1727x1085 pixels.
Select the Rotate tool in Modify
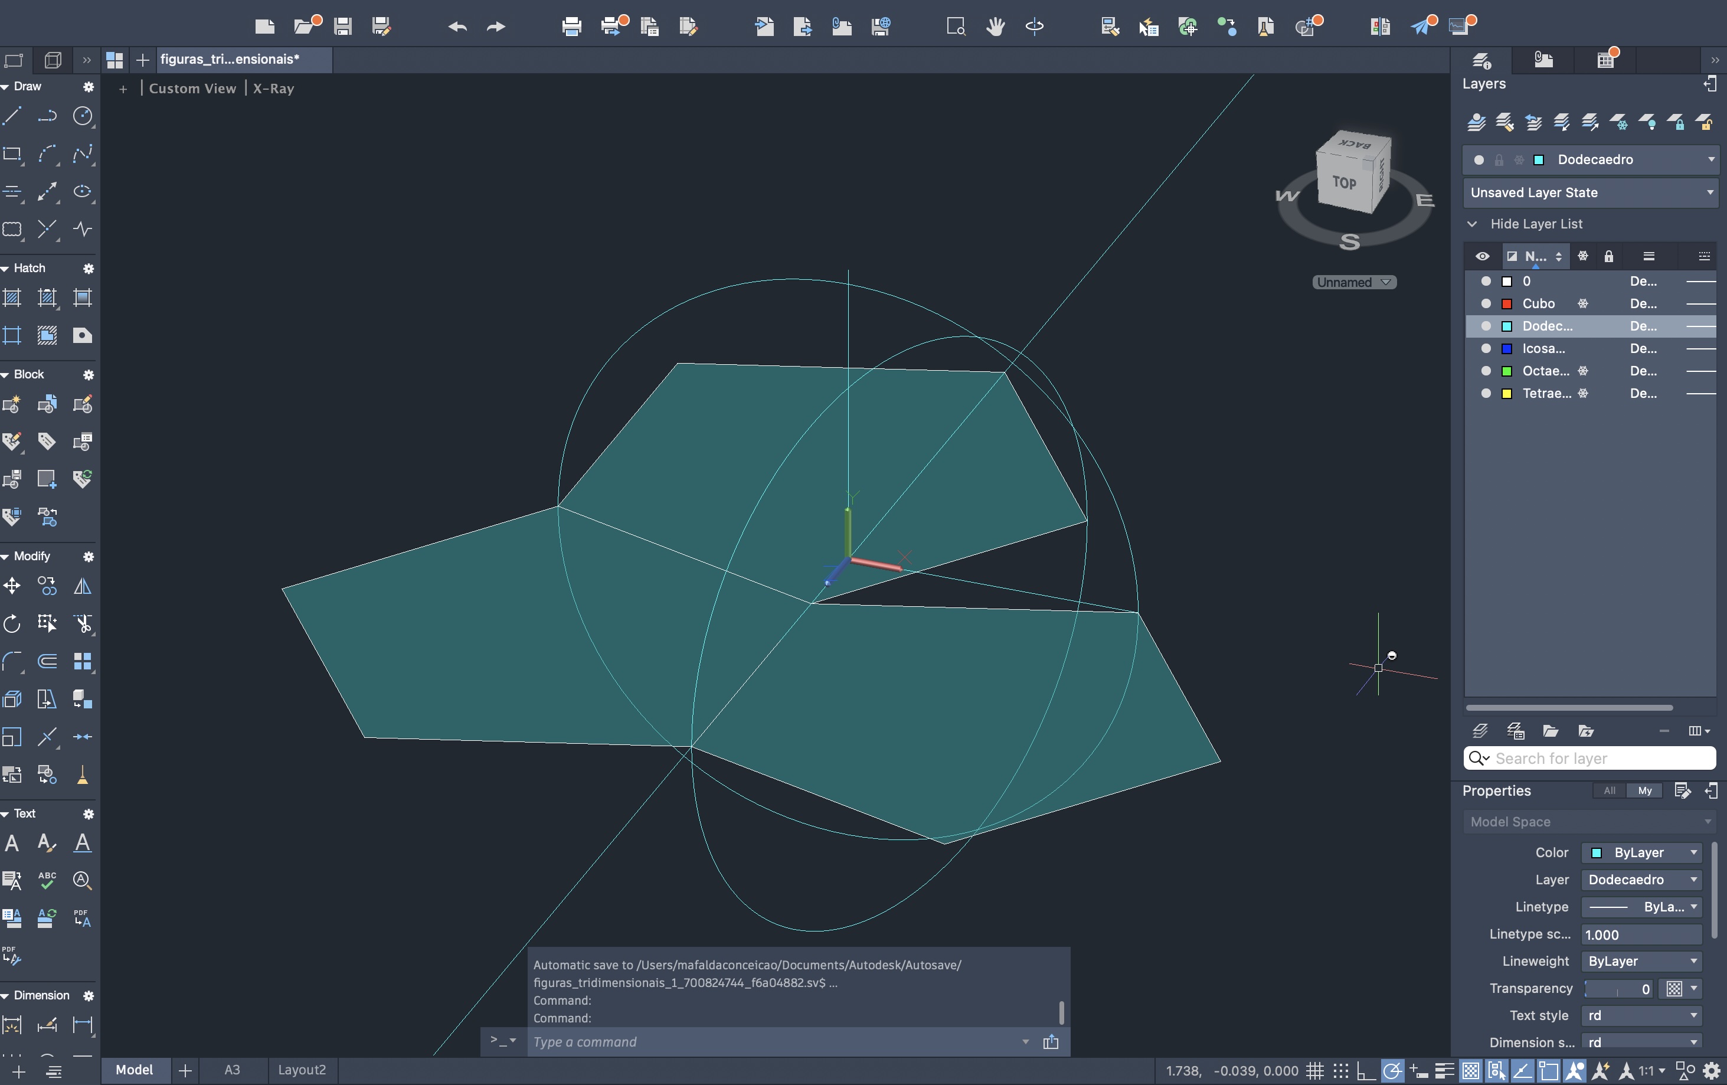12,623
